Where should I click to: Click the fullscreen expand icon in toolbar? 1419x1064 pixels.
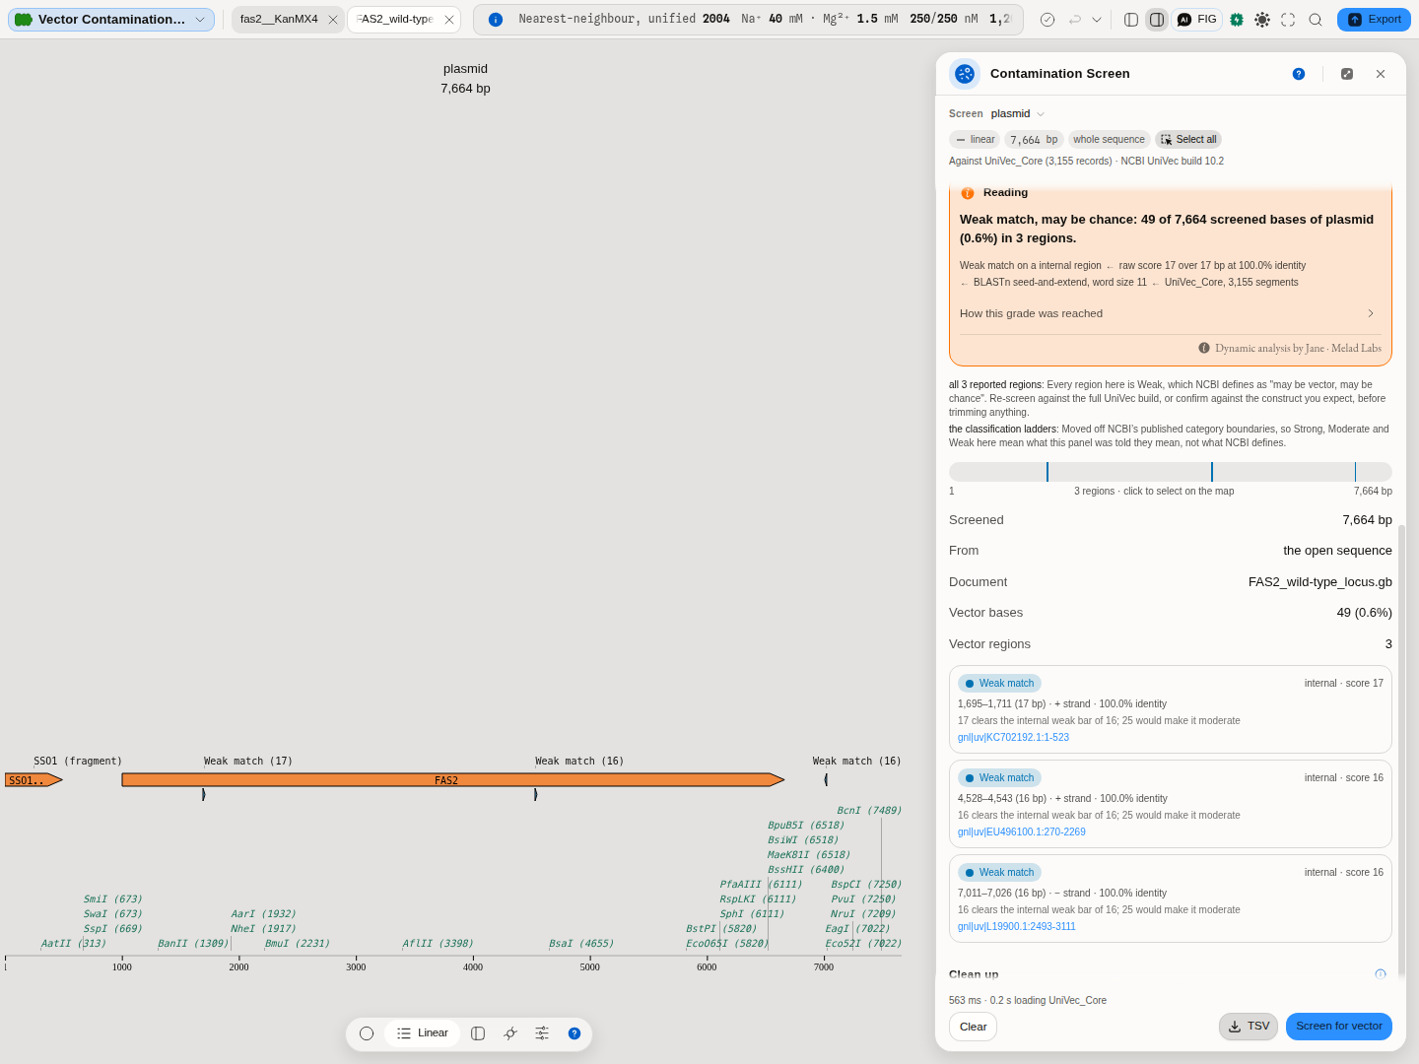(1288, 20)
